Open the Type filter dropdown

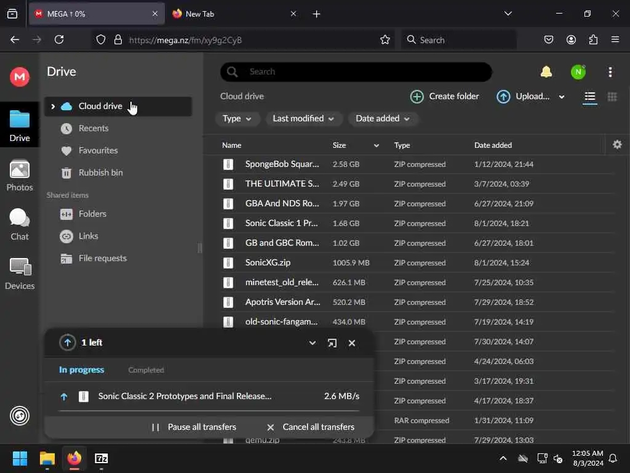(x=237, y=119)
